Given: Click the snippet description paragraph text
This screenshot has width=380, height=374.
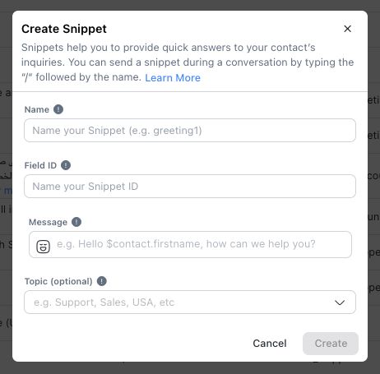Looking at the screenshot, I should click(188, 62).
